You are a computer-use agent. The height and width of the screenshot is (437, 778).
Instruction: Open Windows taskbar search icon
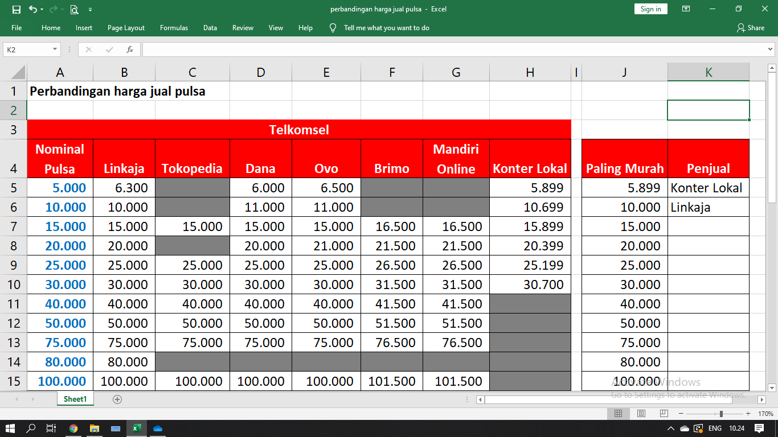[31, 428]
